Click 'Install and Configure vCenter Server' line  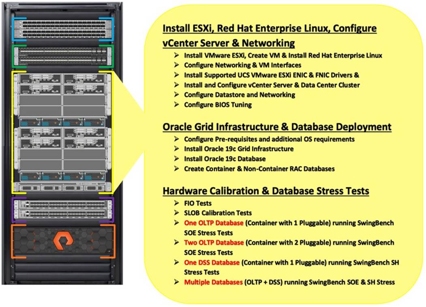pos(272,85)
